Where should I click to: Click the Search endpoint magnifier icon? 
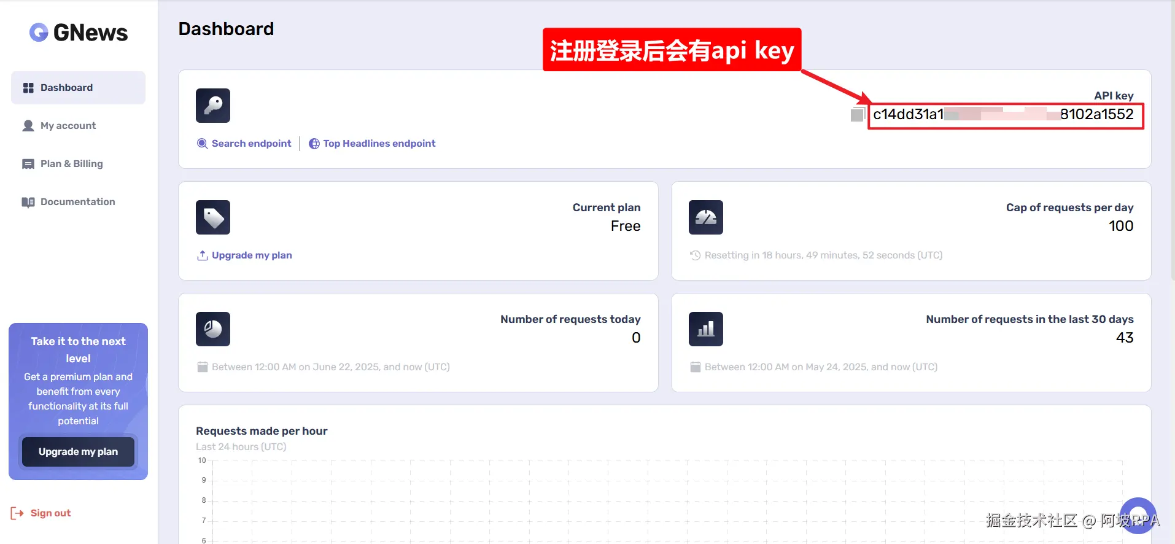point(202,144)
